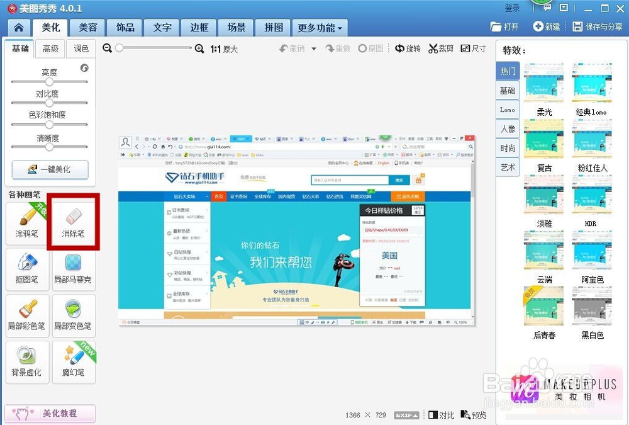Screen dimensions: 629x425
Task: Set view to 1:1 原大 original size
Action: click(224, 49)
